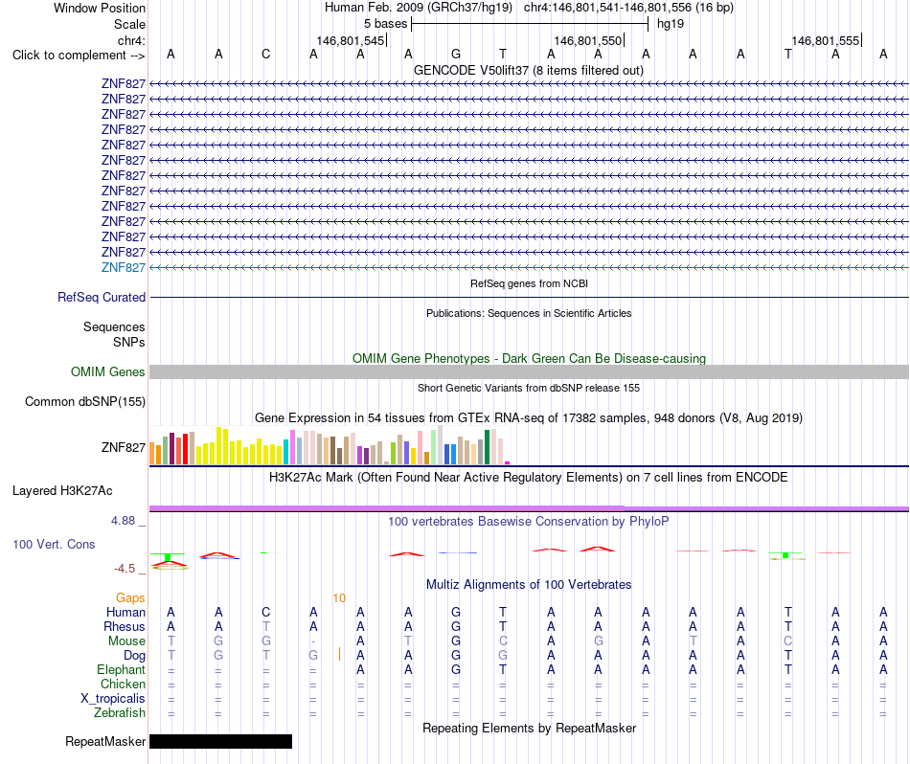The height and width of the screenshot is (764, 910).
Task: Click the light-blue ZNF827 transcript label
Action: 123,267
